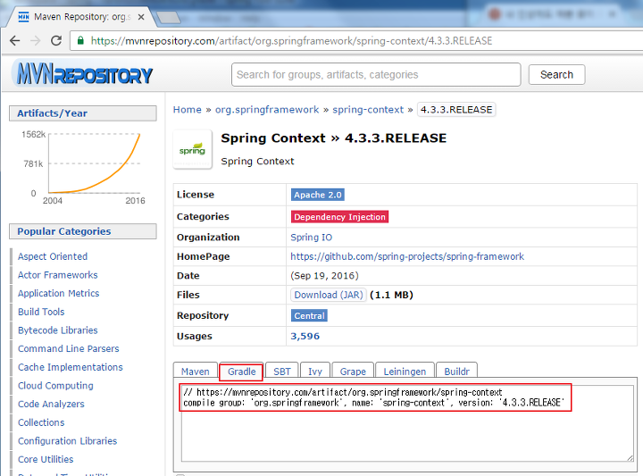This screenshot has height=476, width=643.
Task: Open Collections category
Action: [41, 422]
